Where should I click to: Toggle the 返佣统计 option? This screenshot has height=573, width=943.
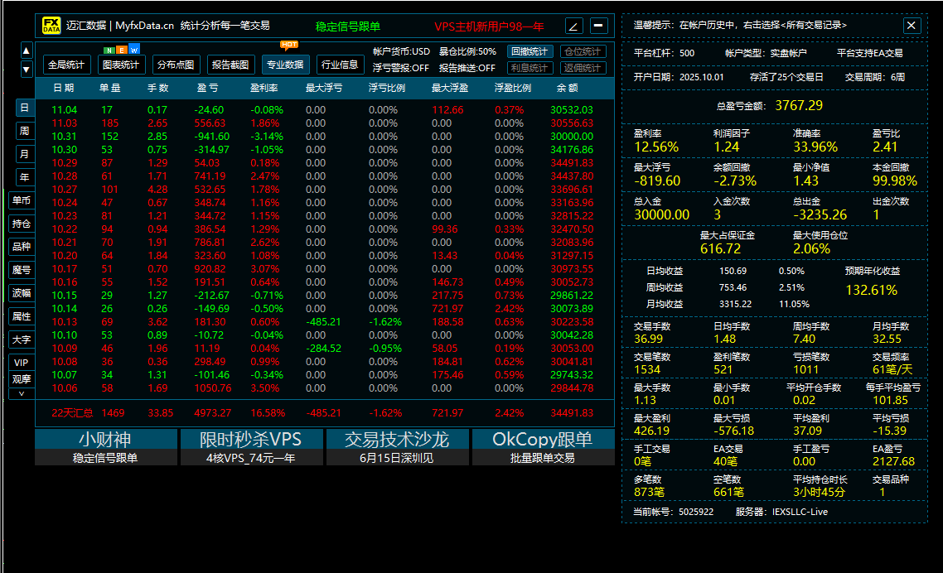click(583, 68)
